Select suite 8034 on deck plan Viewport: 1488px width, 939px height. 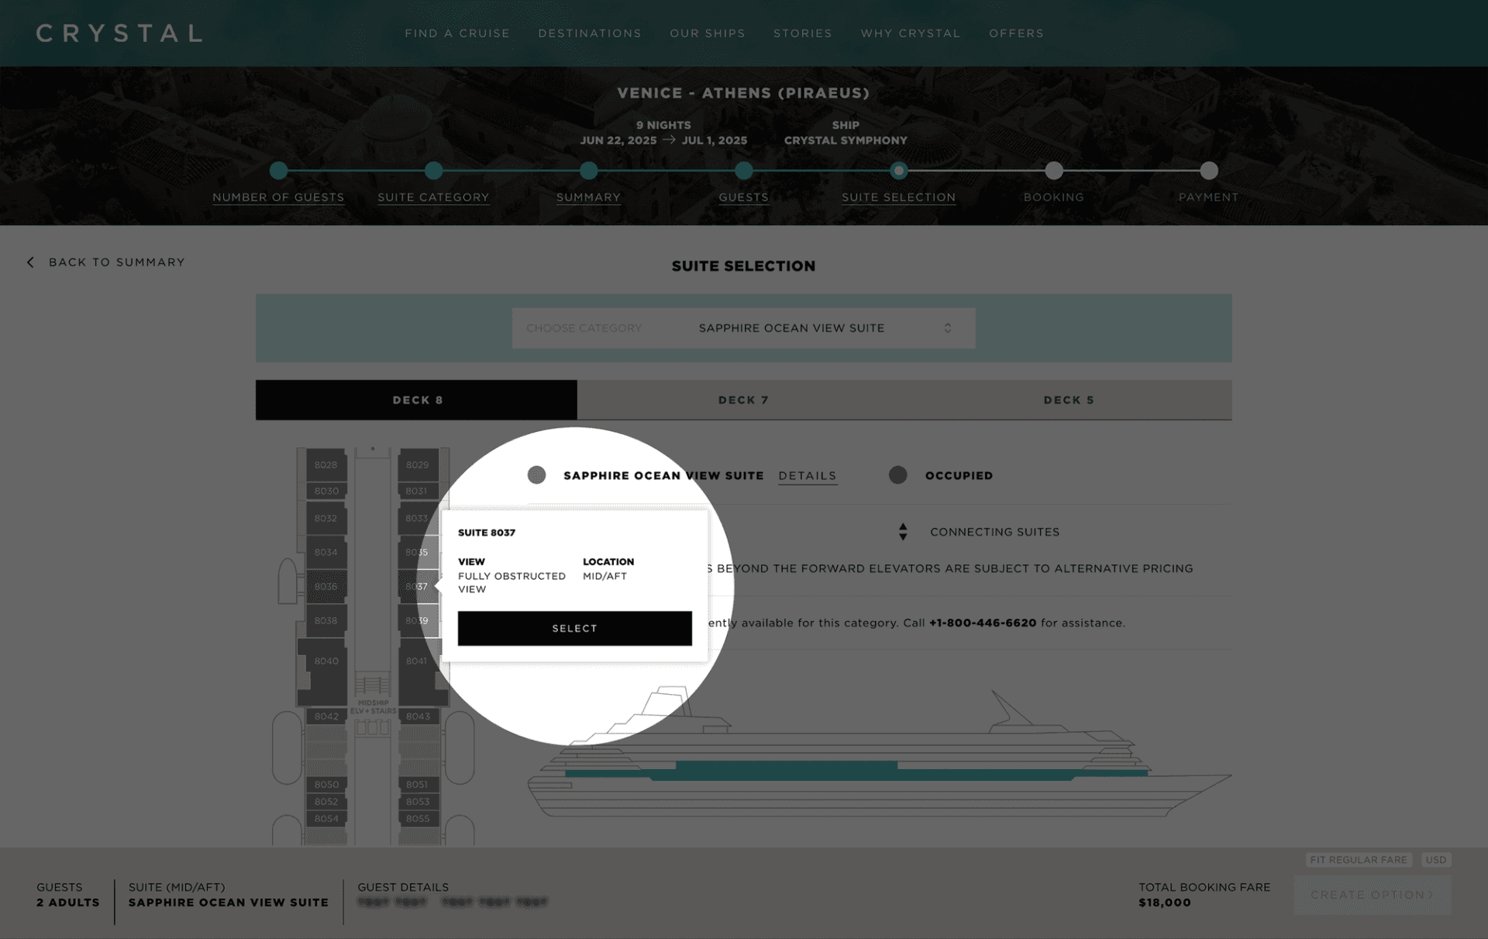click(x=326, y=552)
